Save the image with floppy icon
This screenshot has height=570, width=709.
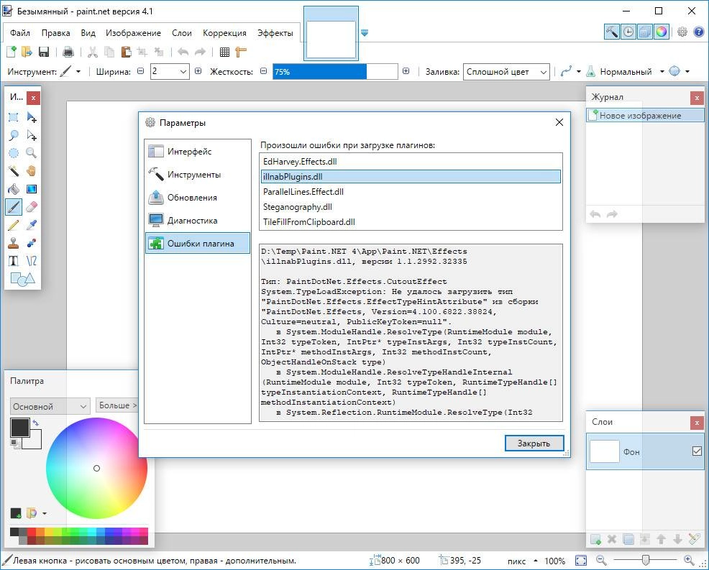(44, 52)
